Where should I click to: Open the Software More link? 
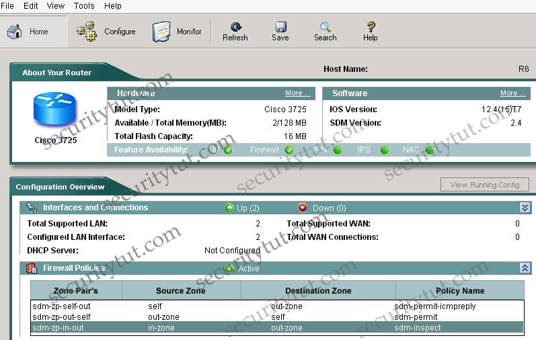(x=512, y=93)
